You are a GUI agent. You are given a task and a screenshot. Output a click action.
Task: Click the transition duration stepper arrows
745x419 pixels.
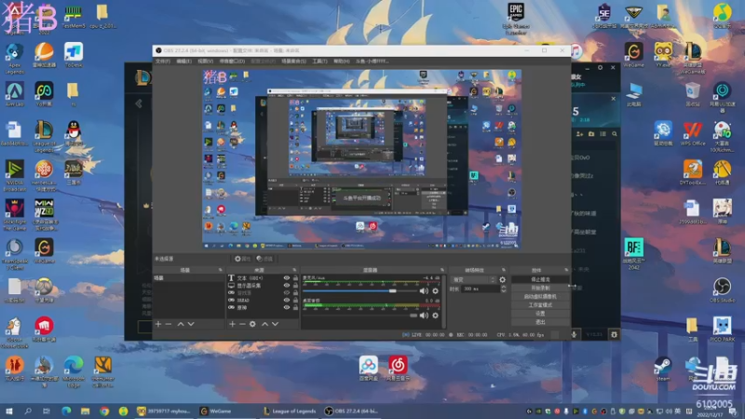pyautogui.click(x=503, y=289)
